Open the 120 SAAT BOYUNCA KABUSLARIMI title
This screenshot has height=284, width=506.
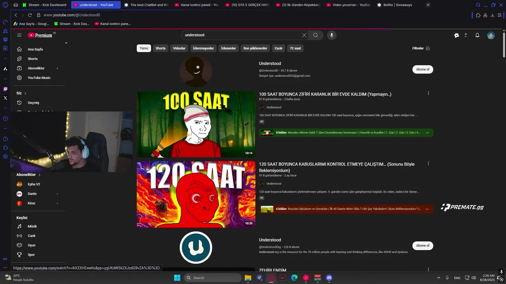[337, 167]
